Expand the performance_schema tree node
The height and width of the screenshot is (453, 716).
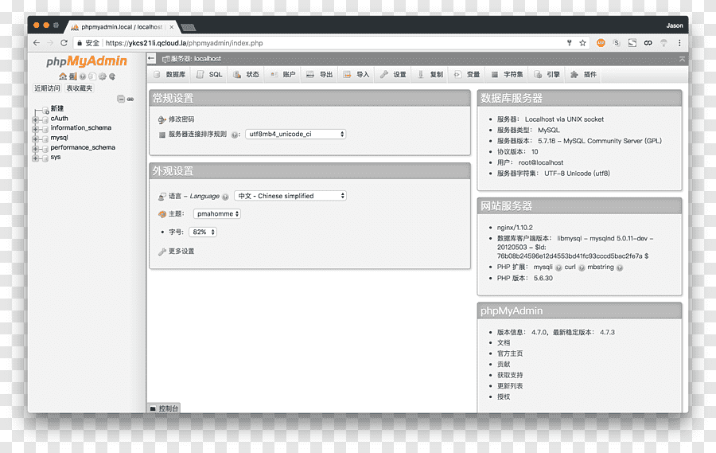pyautogui.click(x=35, y=149)
